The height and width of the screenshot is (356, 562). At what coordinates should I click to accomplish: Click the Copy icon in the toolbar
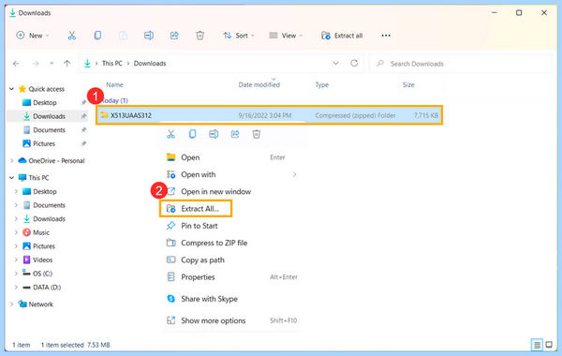pyautogui.click(x=97, y=36)
